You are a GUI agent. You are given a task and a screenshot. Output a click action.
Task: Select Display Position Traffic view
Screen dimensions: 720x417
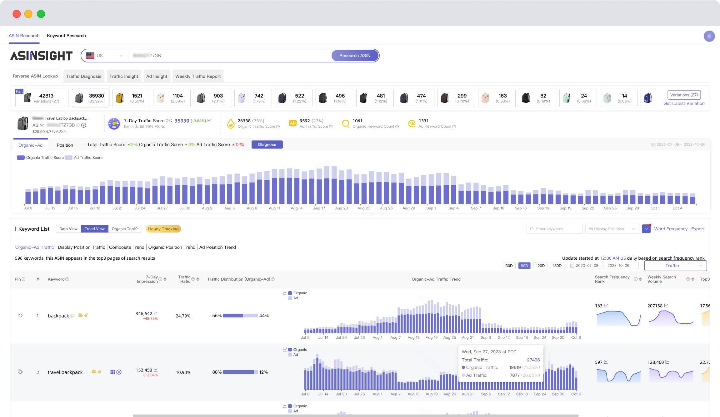tap(81, 247)
